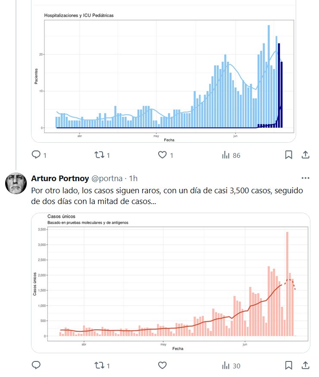
Task: Bookmark the pediatric hospitalizations tweet
Action: (x=289, y=155)
